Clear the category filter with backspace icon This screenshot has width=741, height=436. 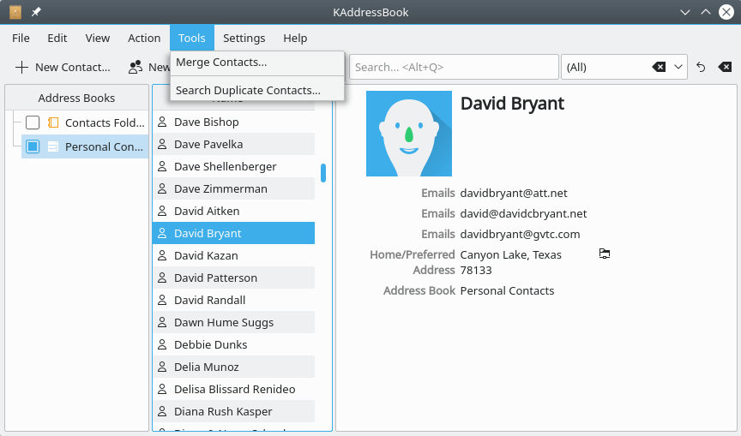[x=659, y=67]
